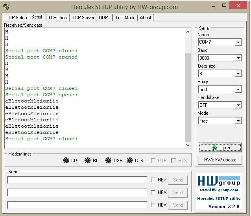Open the Mode dropdown showing Free
The image size is (251, 216).
[238, 121]
